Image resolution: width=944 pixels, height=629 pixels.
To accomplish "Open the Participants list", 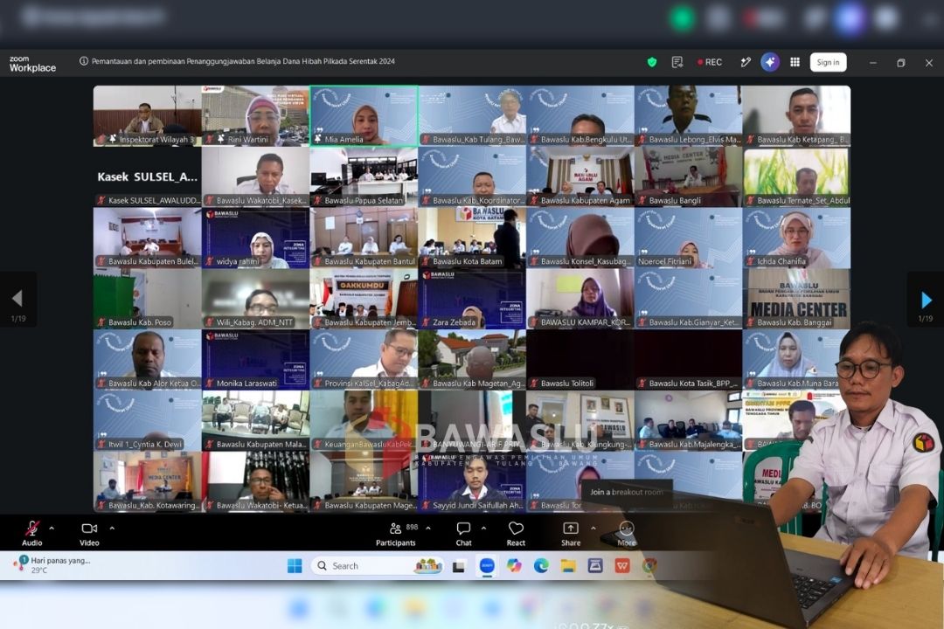I will (x=396, y=533).
